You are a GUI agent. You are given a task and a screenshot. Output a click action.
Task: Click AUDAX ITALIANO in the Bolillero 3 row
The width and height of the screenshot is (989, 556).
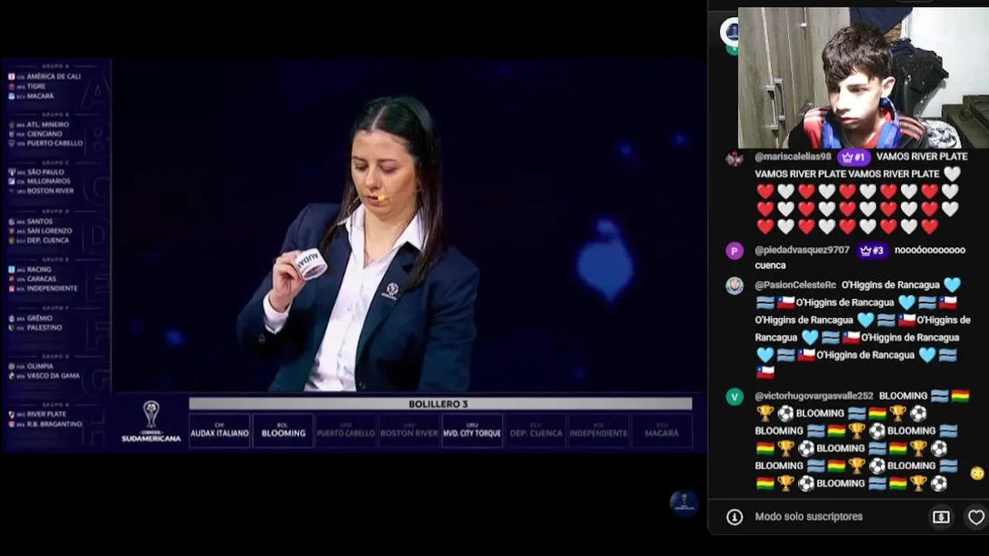pyautogui.click(x=220, y=431)
